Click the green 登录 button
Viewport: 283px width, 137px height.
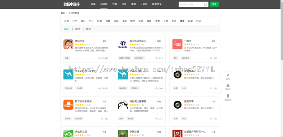[214, 4]
